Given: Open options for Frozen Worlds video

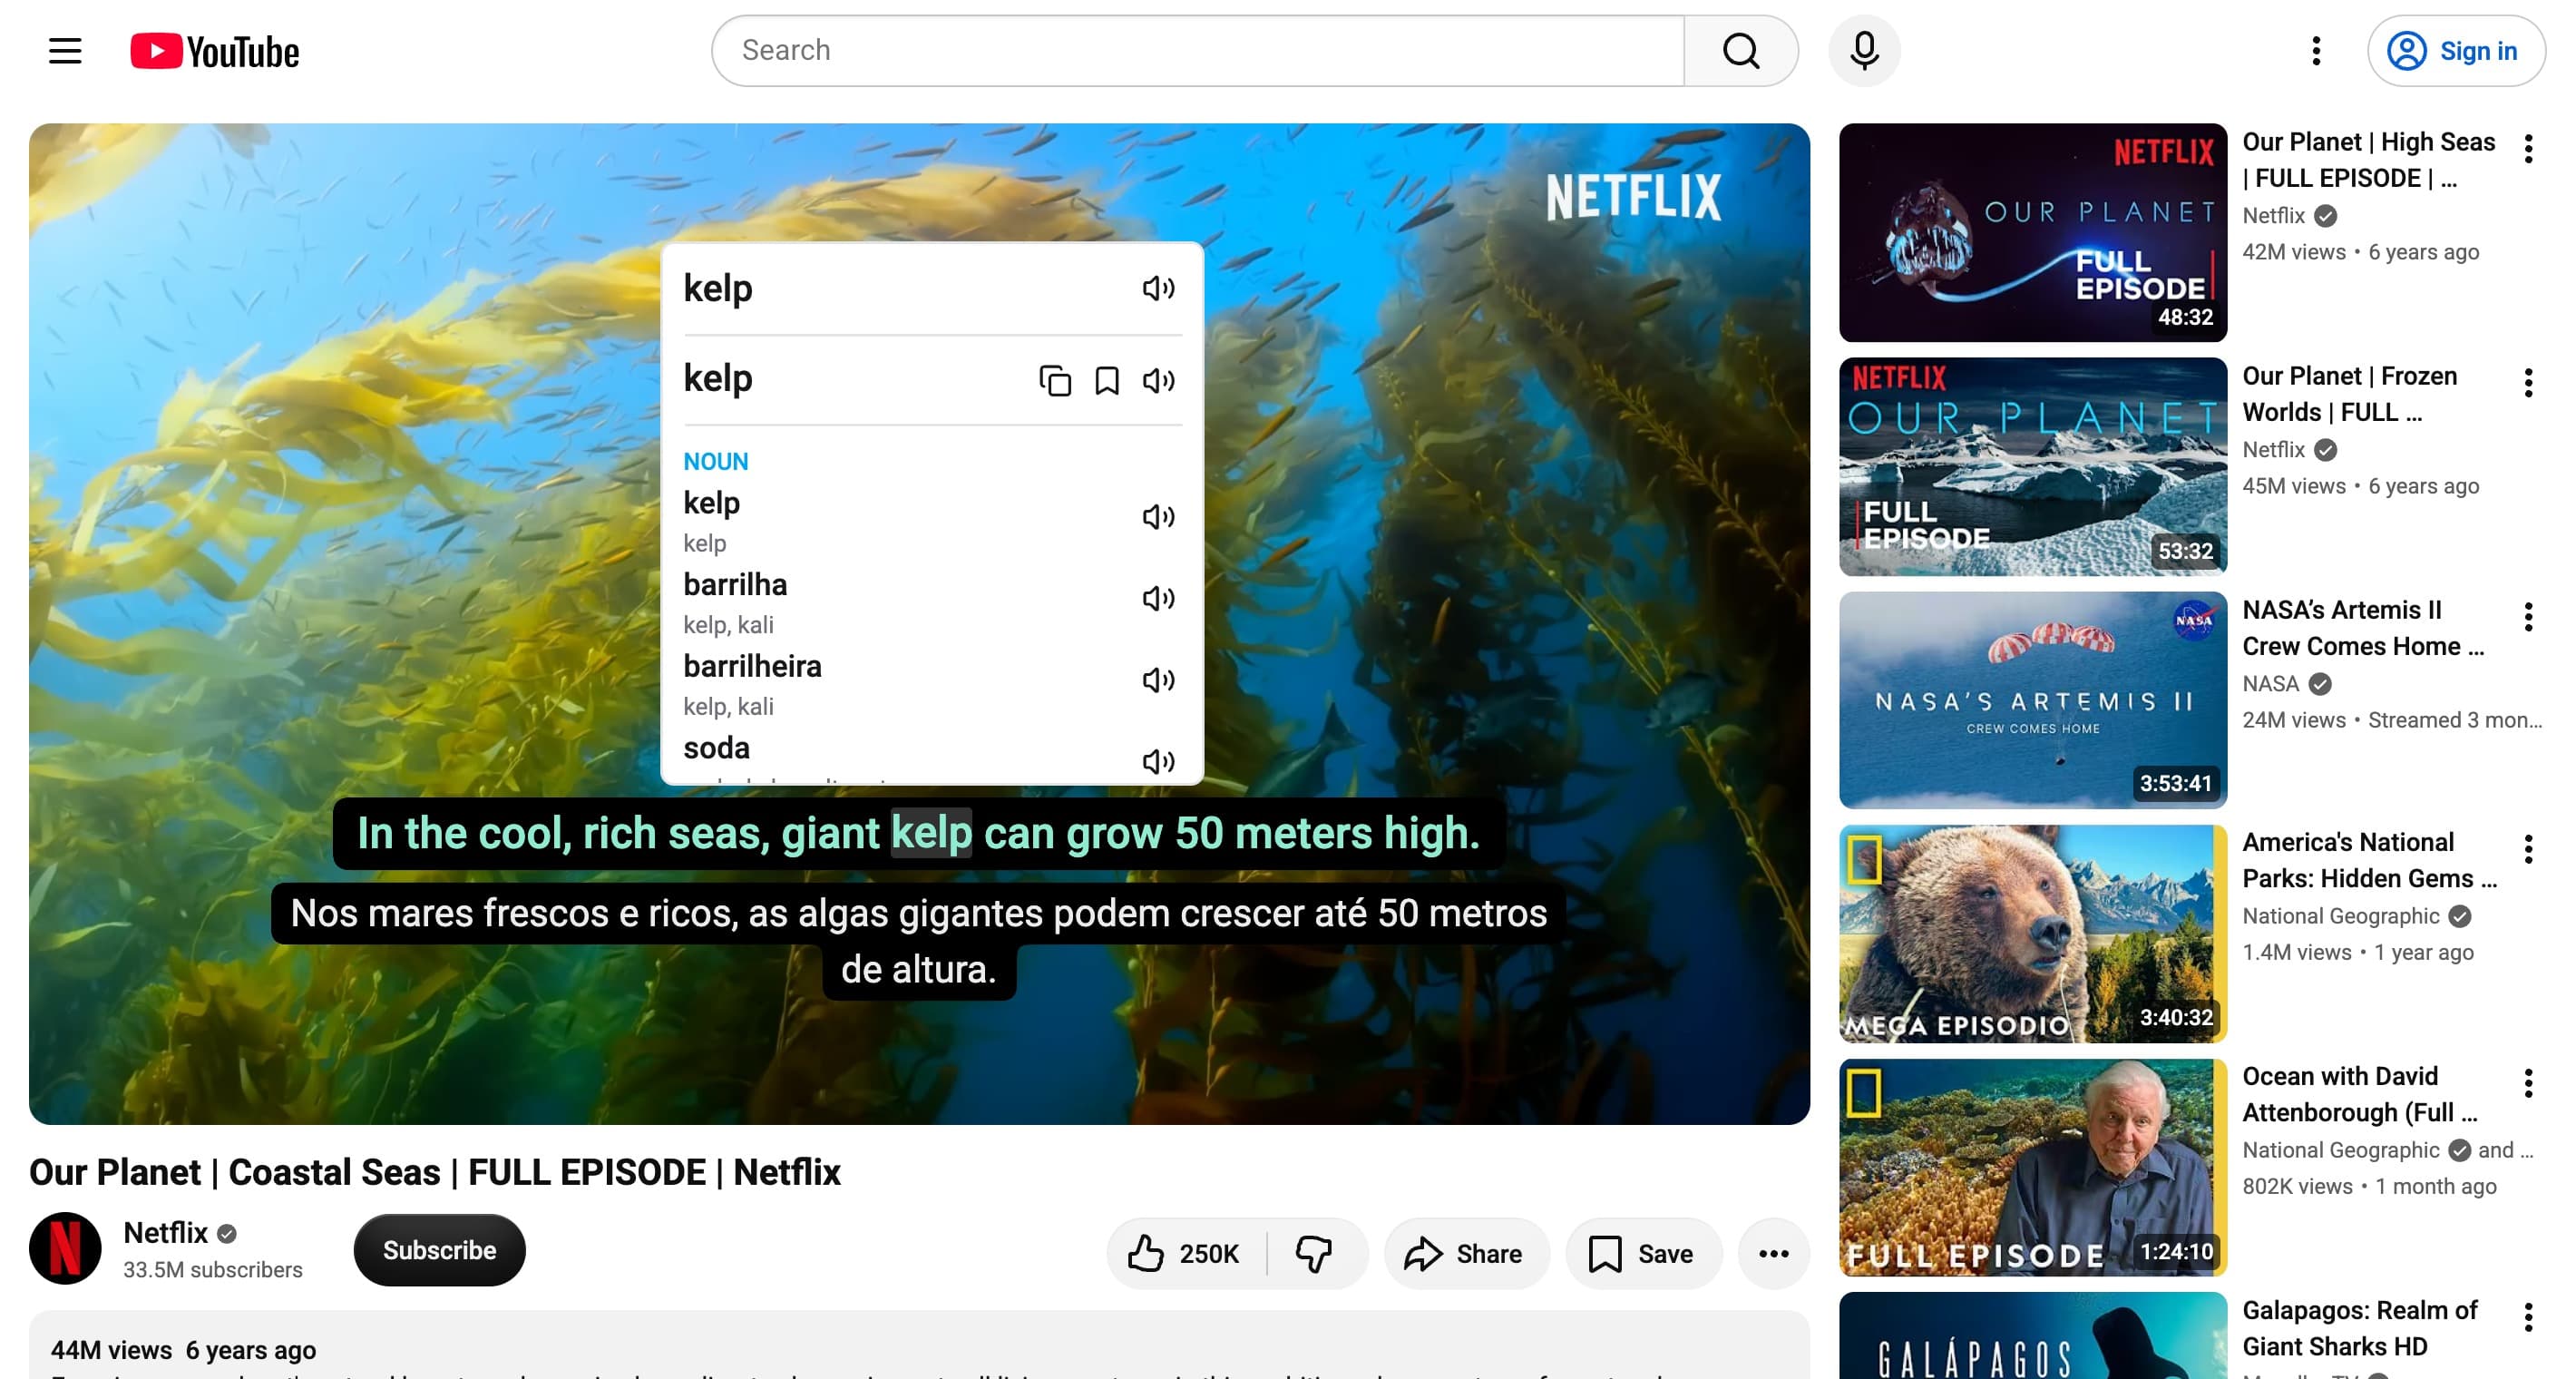Looking at the screenshot, I should tap(2528, 383).
